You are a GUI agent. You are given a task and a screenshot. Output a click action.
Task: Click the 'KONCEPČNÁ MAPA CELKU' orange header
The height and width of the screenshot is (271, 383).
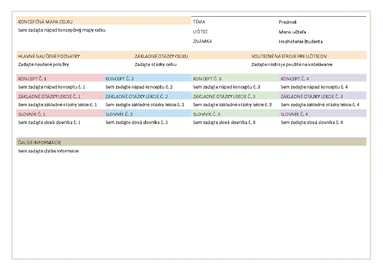[45, 22]
